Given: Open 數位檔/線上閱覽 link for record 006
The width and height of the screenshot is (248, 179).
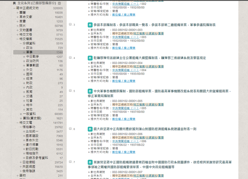Looking at the screenshot, I should pyautogui.click(x=124, y=152).
